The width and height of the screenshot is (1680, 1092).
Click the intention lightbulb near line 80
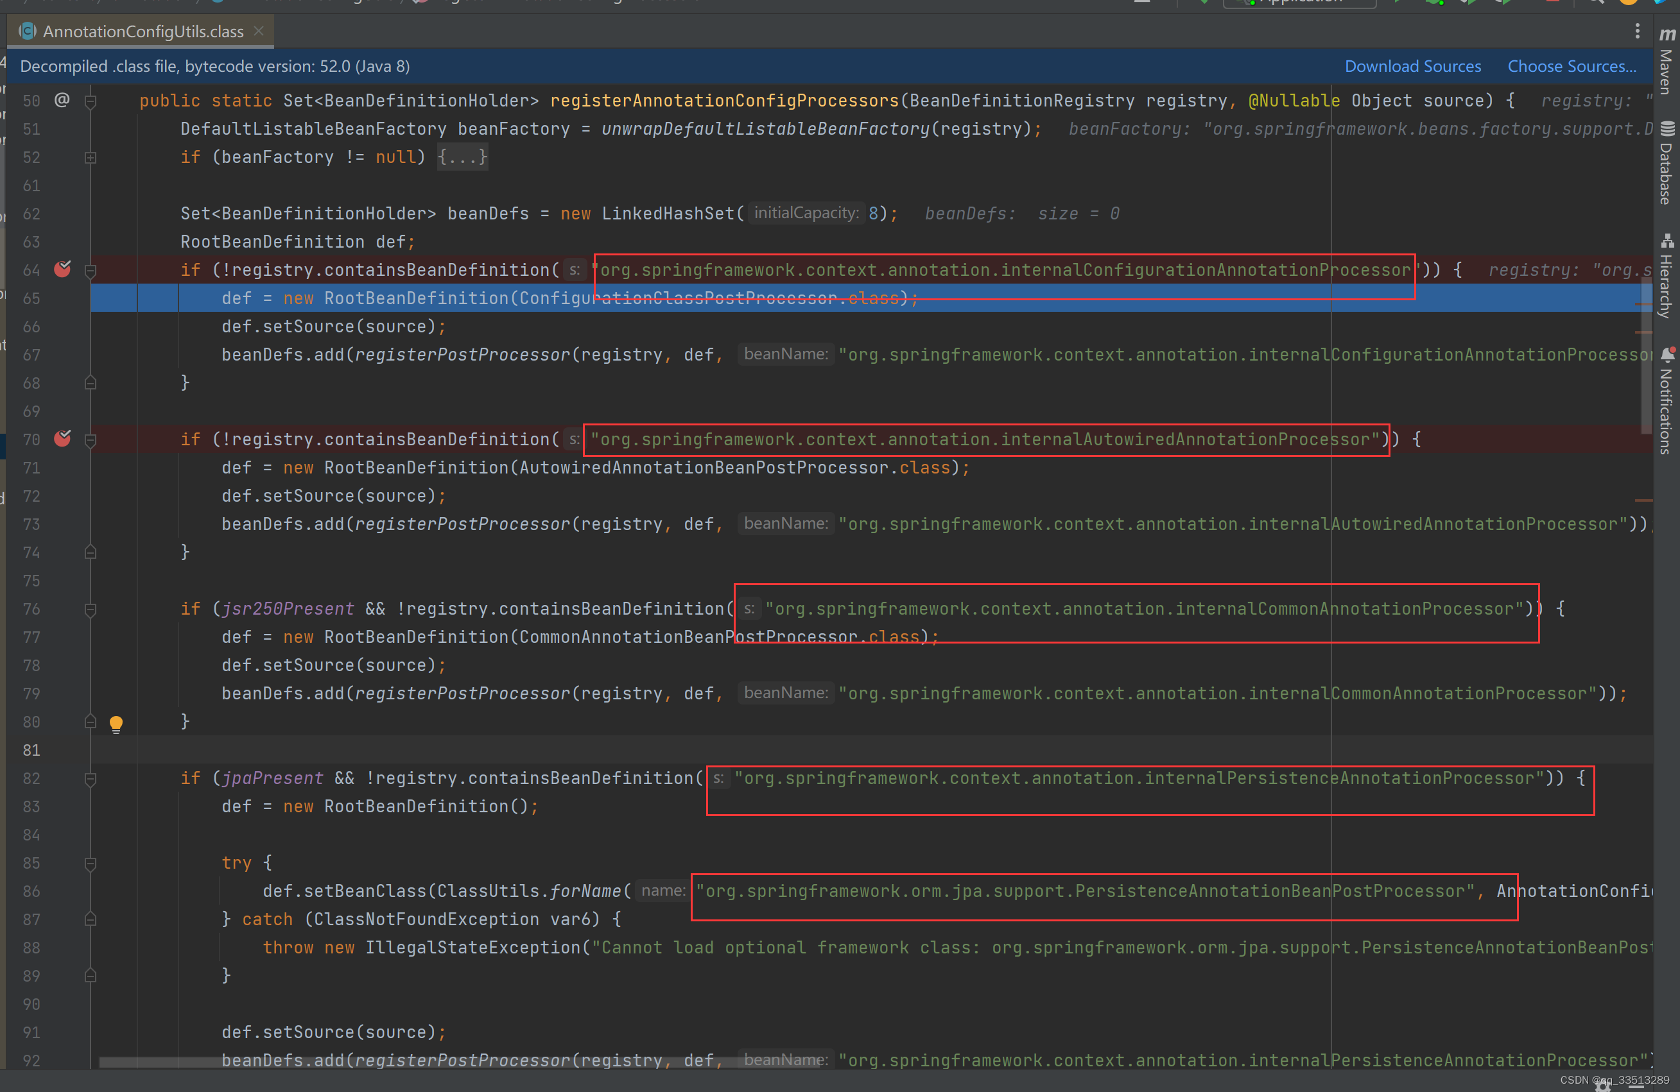[x=115, y=723]
